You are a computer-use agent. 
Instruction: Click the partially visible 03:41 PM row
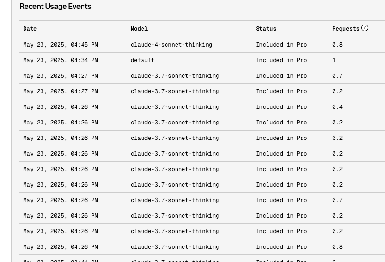point(202,260)
